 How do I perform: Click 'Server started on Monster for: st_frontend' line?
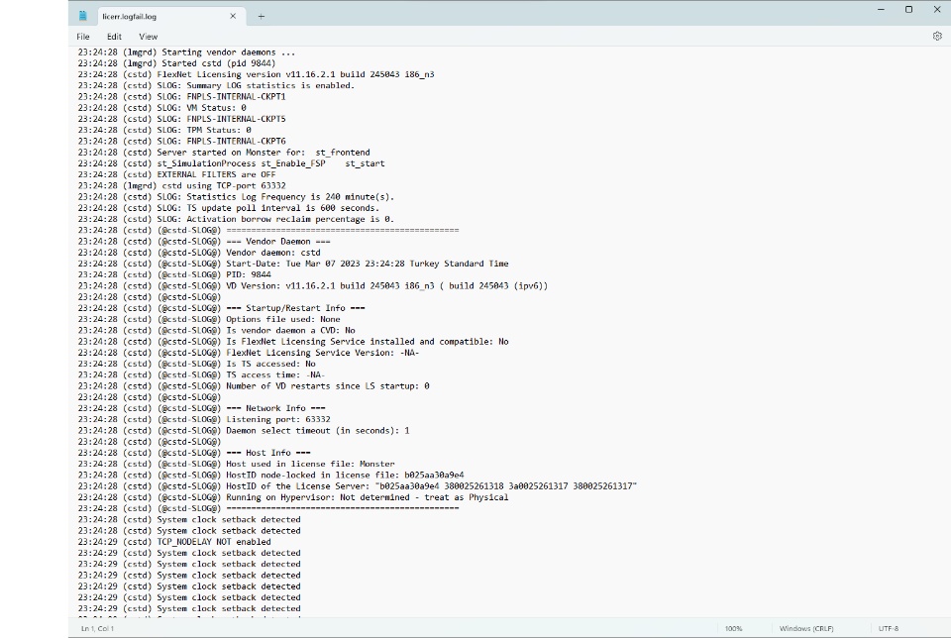click(224, 153)
